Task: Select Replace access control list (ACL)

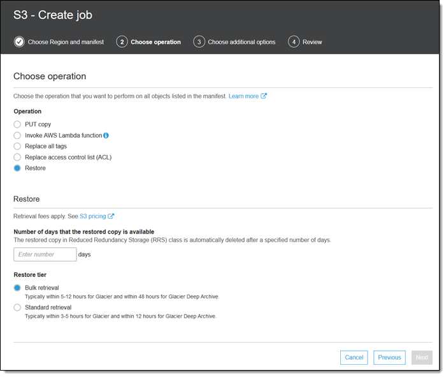Action: 17,157
